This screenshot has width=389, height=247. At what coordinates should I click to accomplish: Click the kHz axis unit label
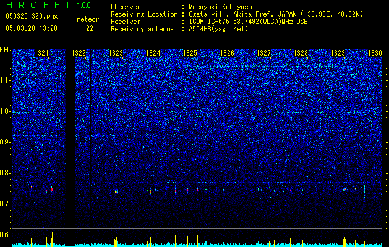(x=6, y=50)
